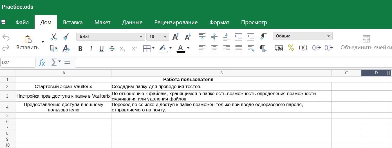Select the Дом tab
Screen dimensions: 392x148
pos(46,22)
